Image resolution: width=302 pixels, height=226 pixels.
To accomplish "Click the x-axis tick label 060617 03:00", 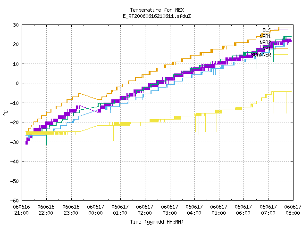I will (x=170, y=210).
